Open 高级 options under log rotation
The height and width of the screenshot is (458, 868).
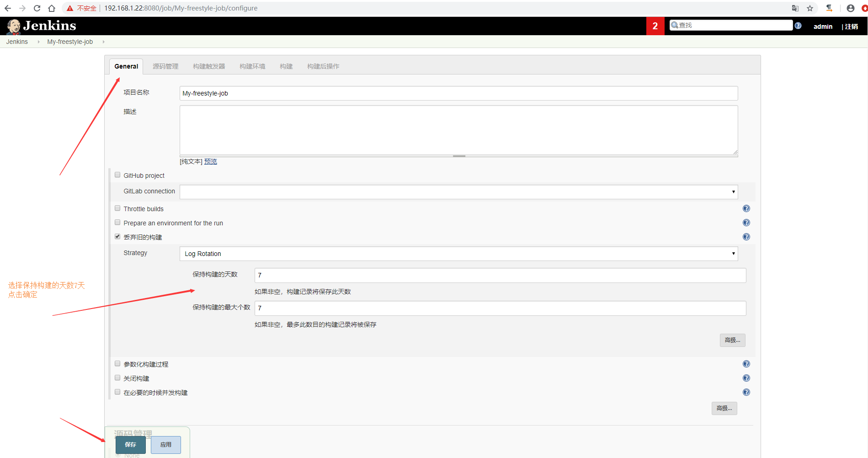732,340
